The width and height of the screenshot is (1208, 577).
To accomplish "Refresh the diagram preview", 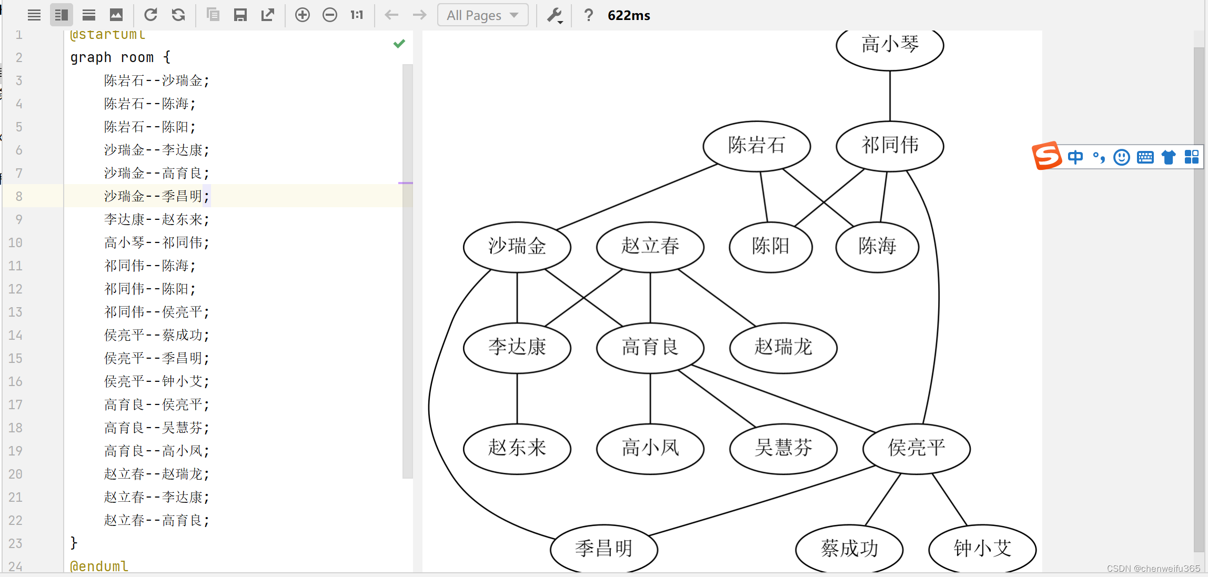I will [x=151, y=15].
